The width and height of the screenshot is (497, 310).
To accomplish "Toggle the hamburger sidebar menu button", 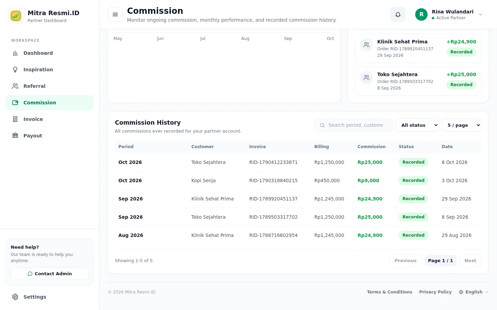I will coord(115,14).
